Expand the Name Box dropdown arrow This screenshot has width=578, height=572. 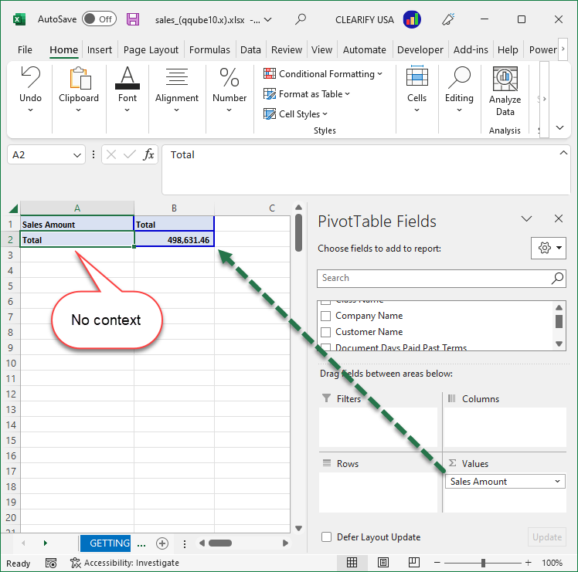(77, 155)
